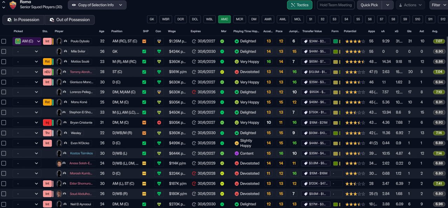Tick the checkbox for Gianluca Mancini

(3, 82)
